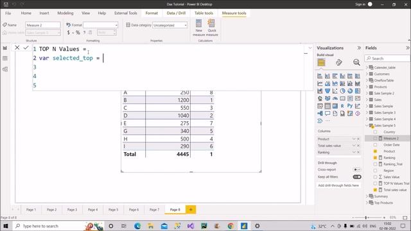Remove Ranking from the Columns well
Viewport: 411px width, 231px height.
[358, 153]
